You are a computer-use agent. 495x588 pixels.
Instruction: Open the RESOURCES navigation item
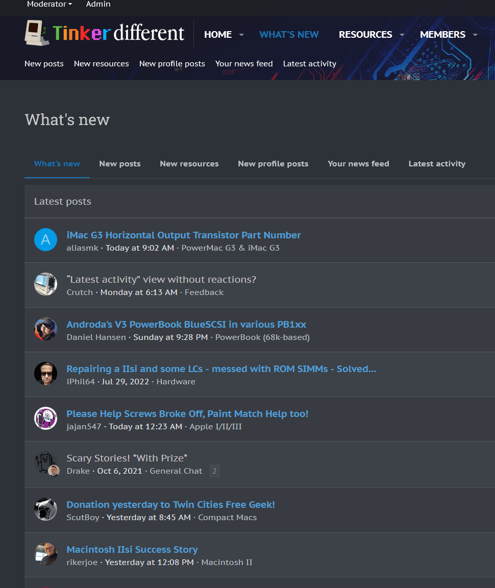point(365,35)
